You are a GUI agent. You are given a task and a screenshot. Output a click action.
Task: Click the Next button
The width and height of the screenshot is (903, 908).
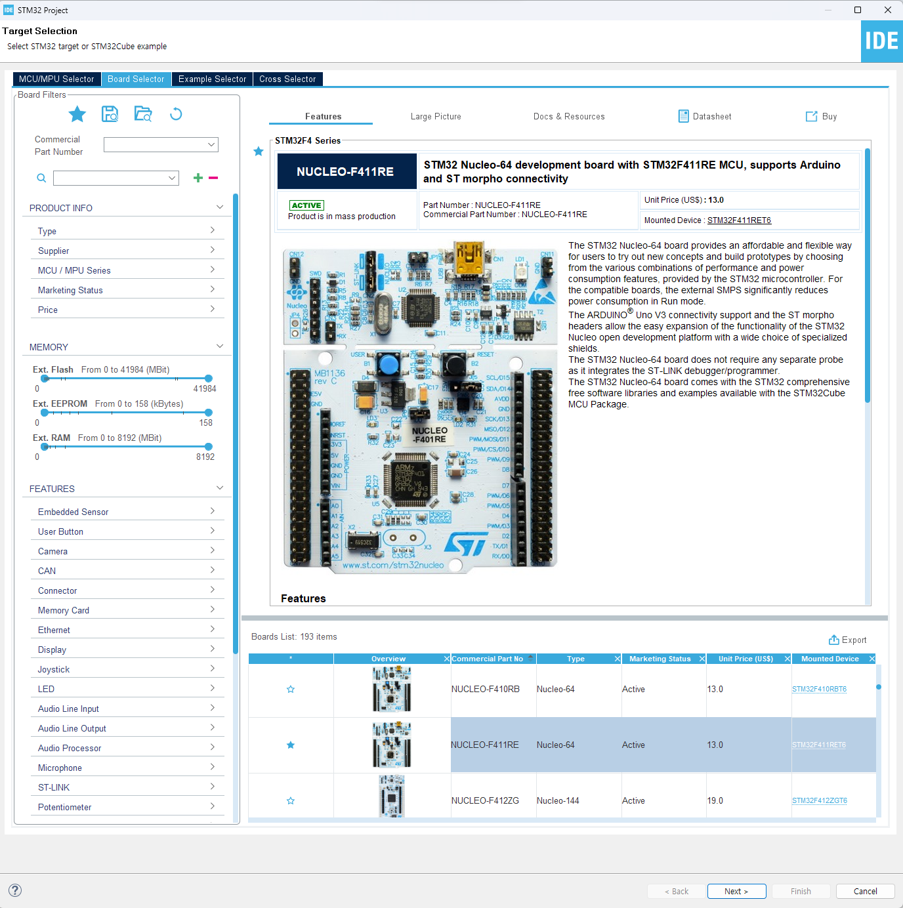tap(736, 891)
